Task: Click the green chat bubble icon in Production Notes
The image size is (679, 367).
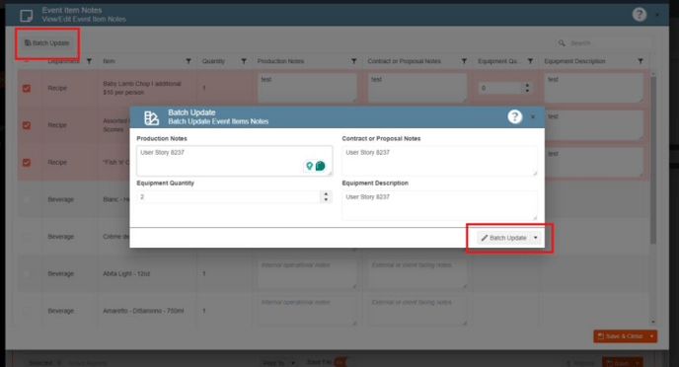Action: click(x=321, y=166)
